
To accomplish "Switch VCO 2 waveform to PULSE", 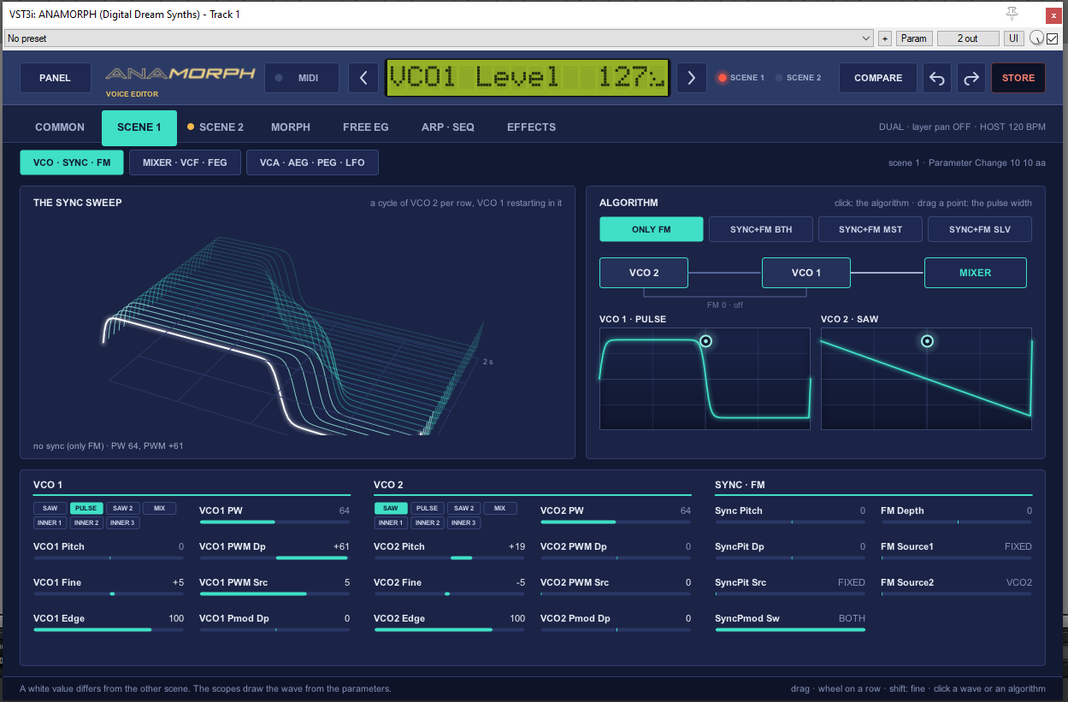I will coord(427,508).
